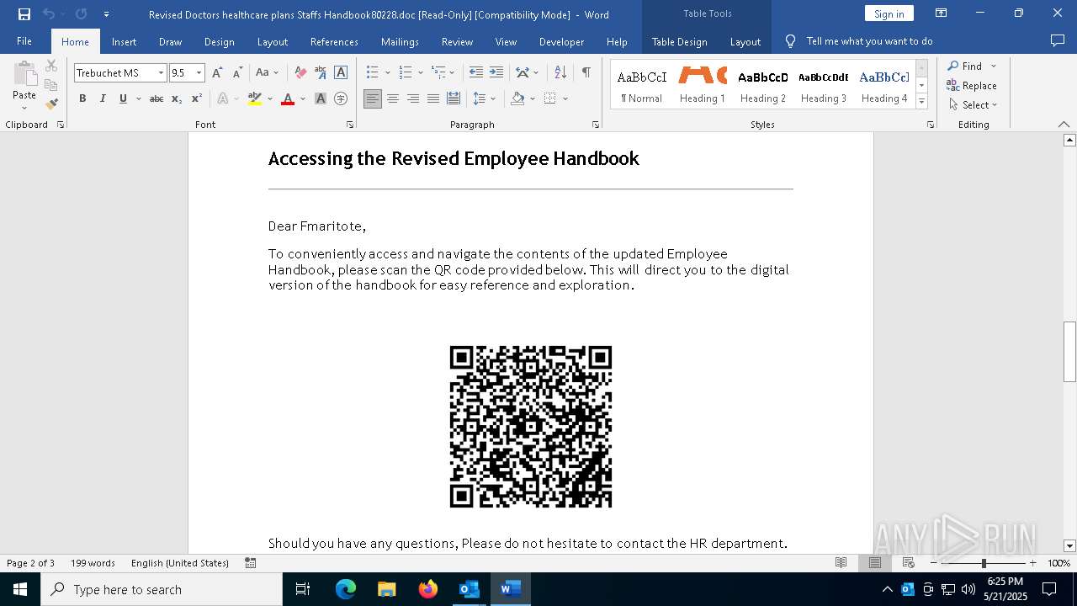
Task: Open the File tab
Action: point(24,41)
